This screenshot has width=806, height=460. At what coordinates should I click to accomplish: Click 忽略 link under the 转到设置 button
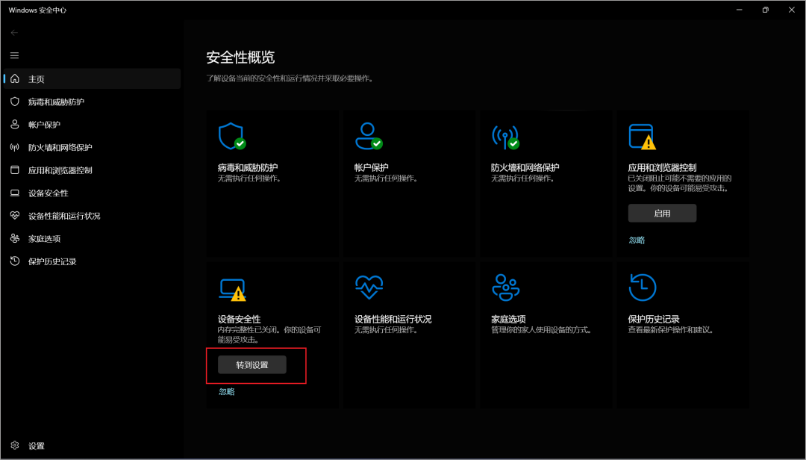tap(227, 391)
